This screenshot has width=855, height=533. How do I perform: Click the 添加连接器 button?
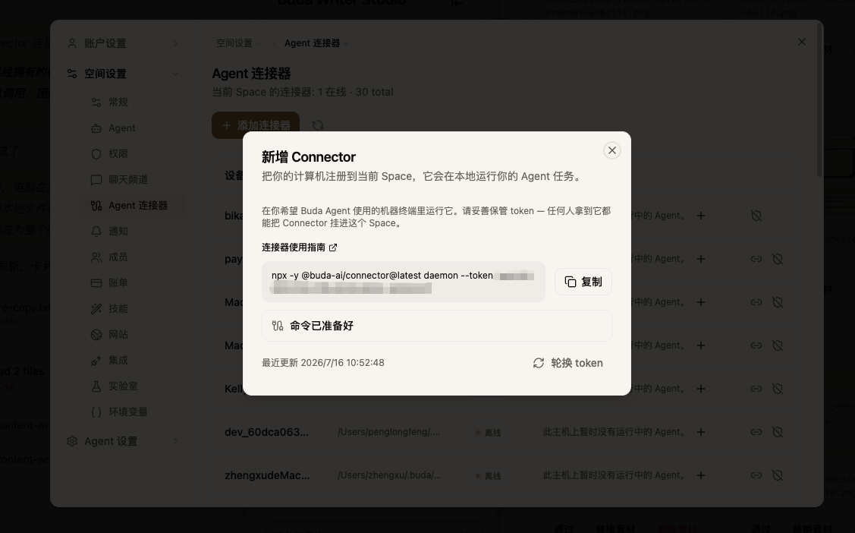point(256,125)
